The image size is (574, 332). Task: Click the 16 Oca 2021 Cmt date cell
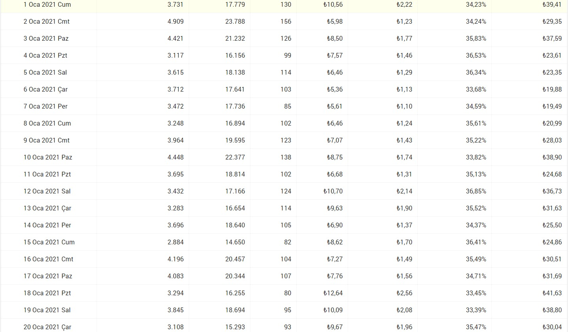click(48, 259)
